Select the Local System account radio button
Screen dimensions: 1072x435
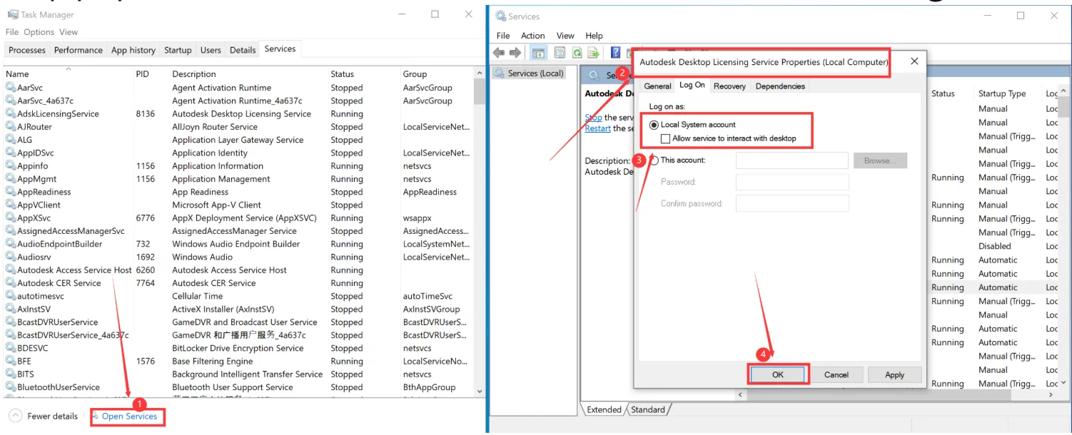(654, 125)
